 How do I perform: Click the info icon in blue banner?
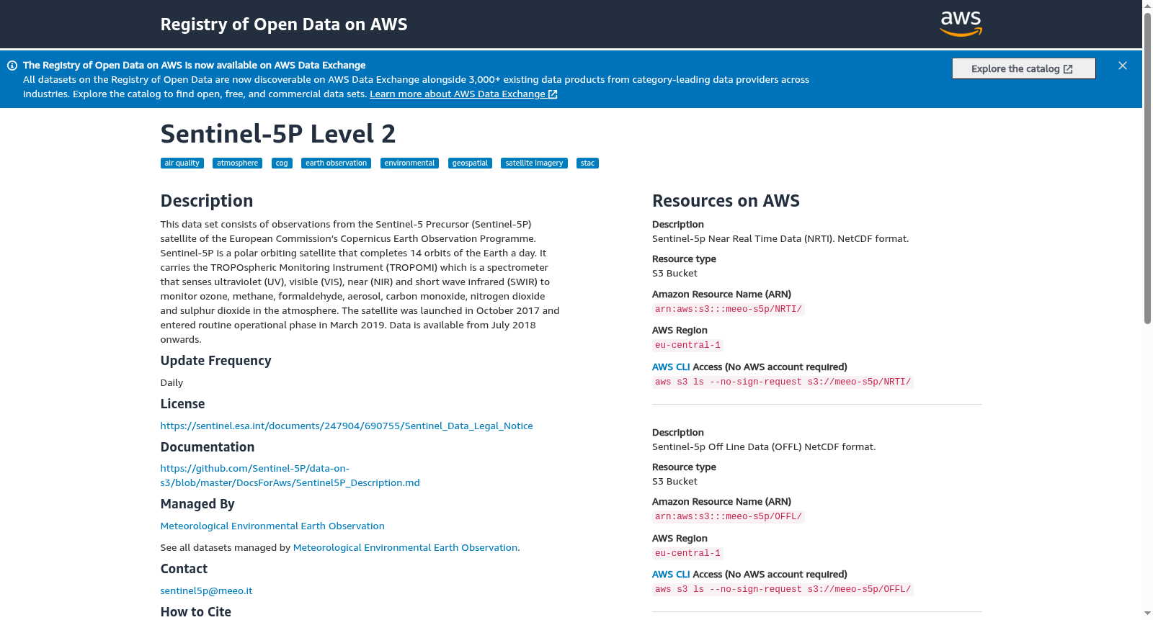pyautogui.click(x=12, y=66)
